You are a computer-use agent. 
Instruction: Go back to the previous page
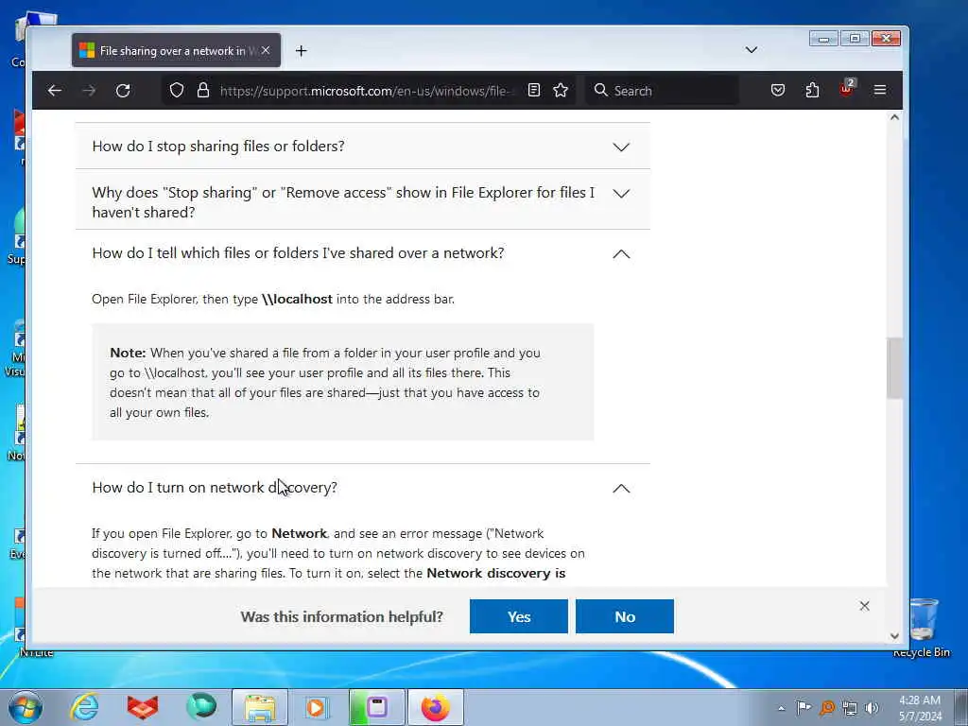coord(54,91)
